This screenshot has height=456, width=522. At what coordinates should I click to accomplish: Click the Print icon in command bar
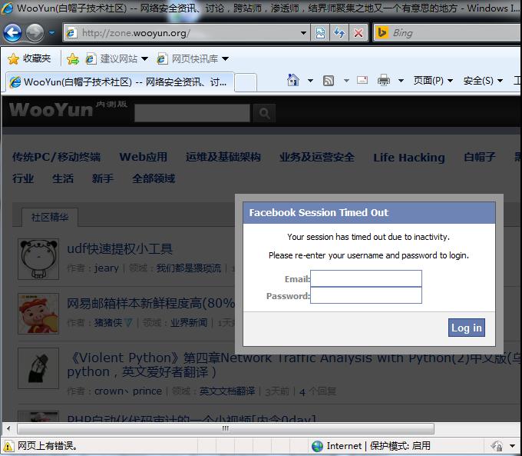click(x=384, y=81)
